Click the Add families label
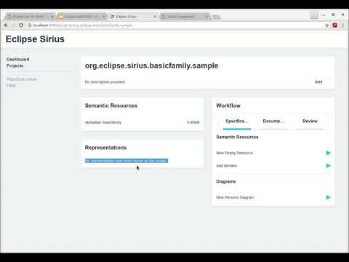 (x=226, y=166)
